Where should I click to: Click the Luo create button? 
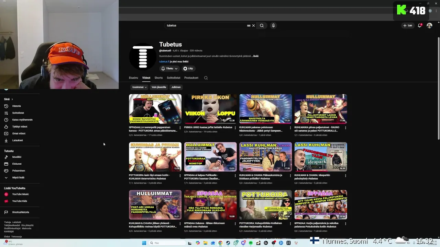coord(408,25)
